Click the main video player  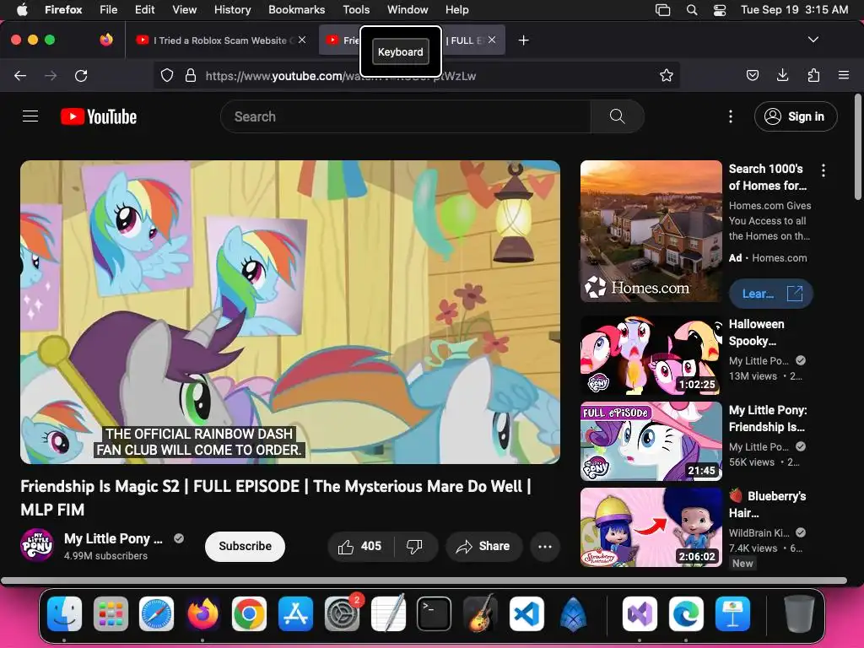[290, 312]
